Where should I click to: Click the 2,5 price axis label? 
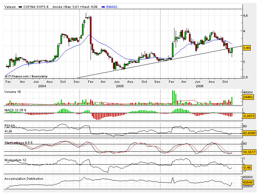245,77
